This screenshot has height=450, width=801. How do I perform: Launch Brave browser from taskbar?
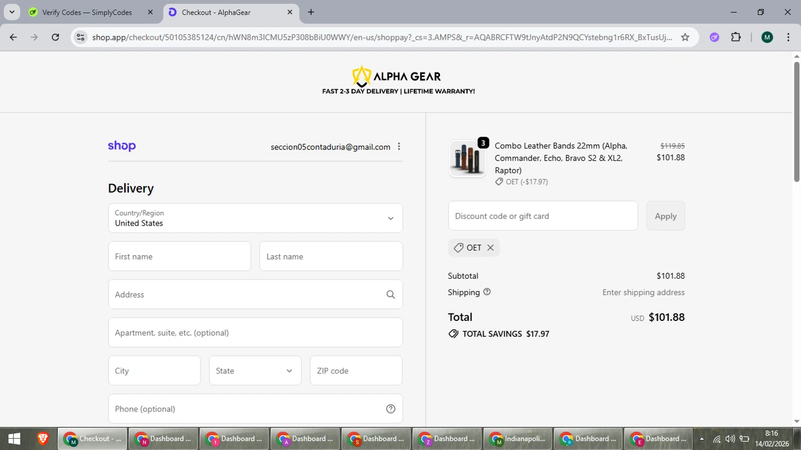tap(43, 439)
